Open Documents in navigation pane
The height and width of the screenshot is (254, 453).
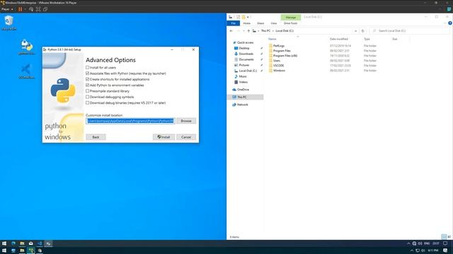246,59
